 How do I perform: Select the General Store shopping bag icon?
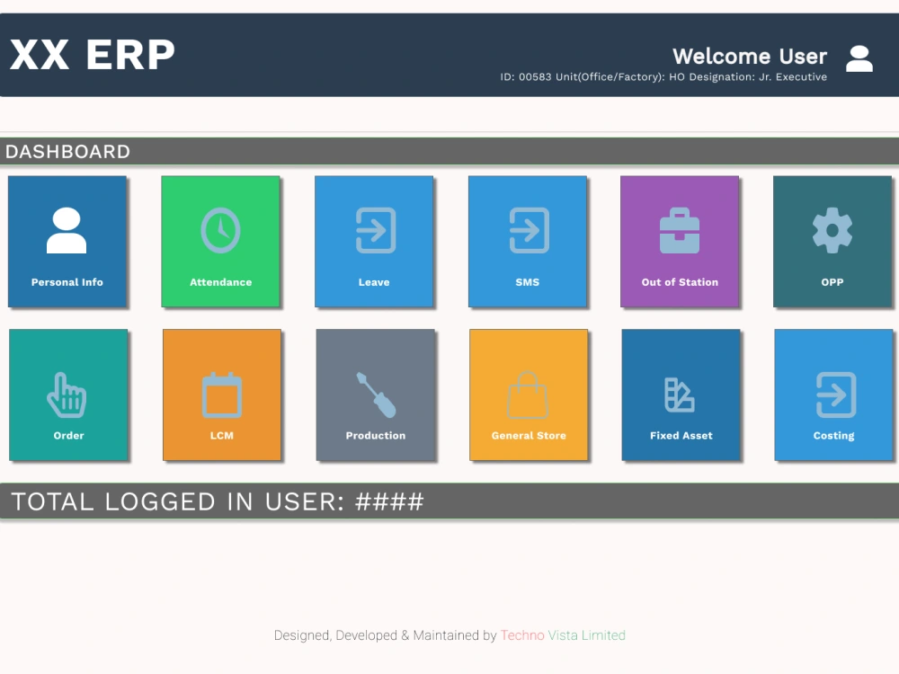(x=528, y=395)
